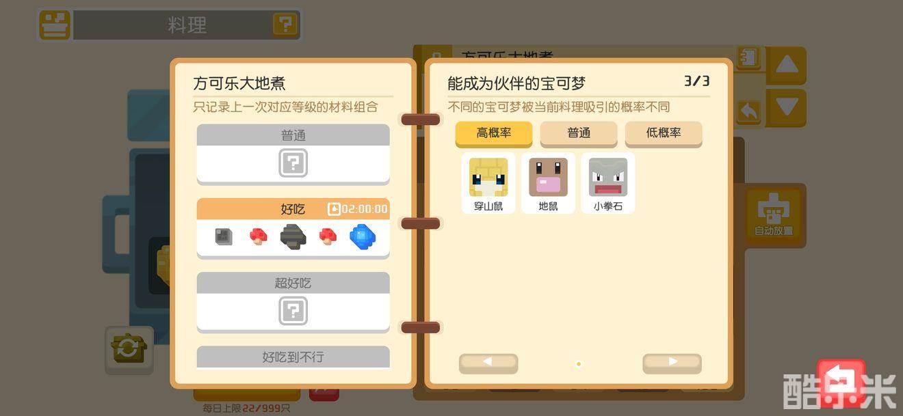This screenshot has height=416, width=903.
Task: Select the 穿山鼠 Pokémon icon
Action: (x=488, y=182)
